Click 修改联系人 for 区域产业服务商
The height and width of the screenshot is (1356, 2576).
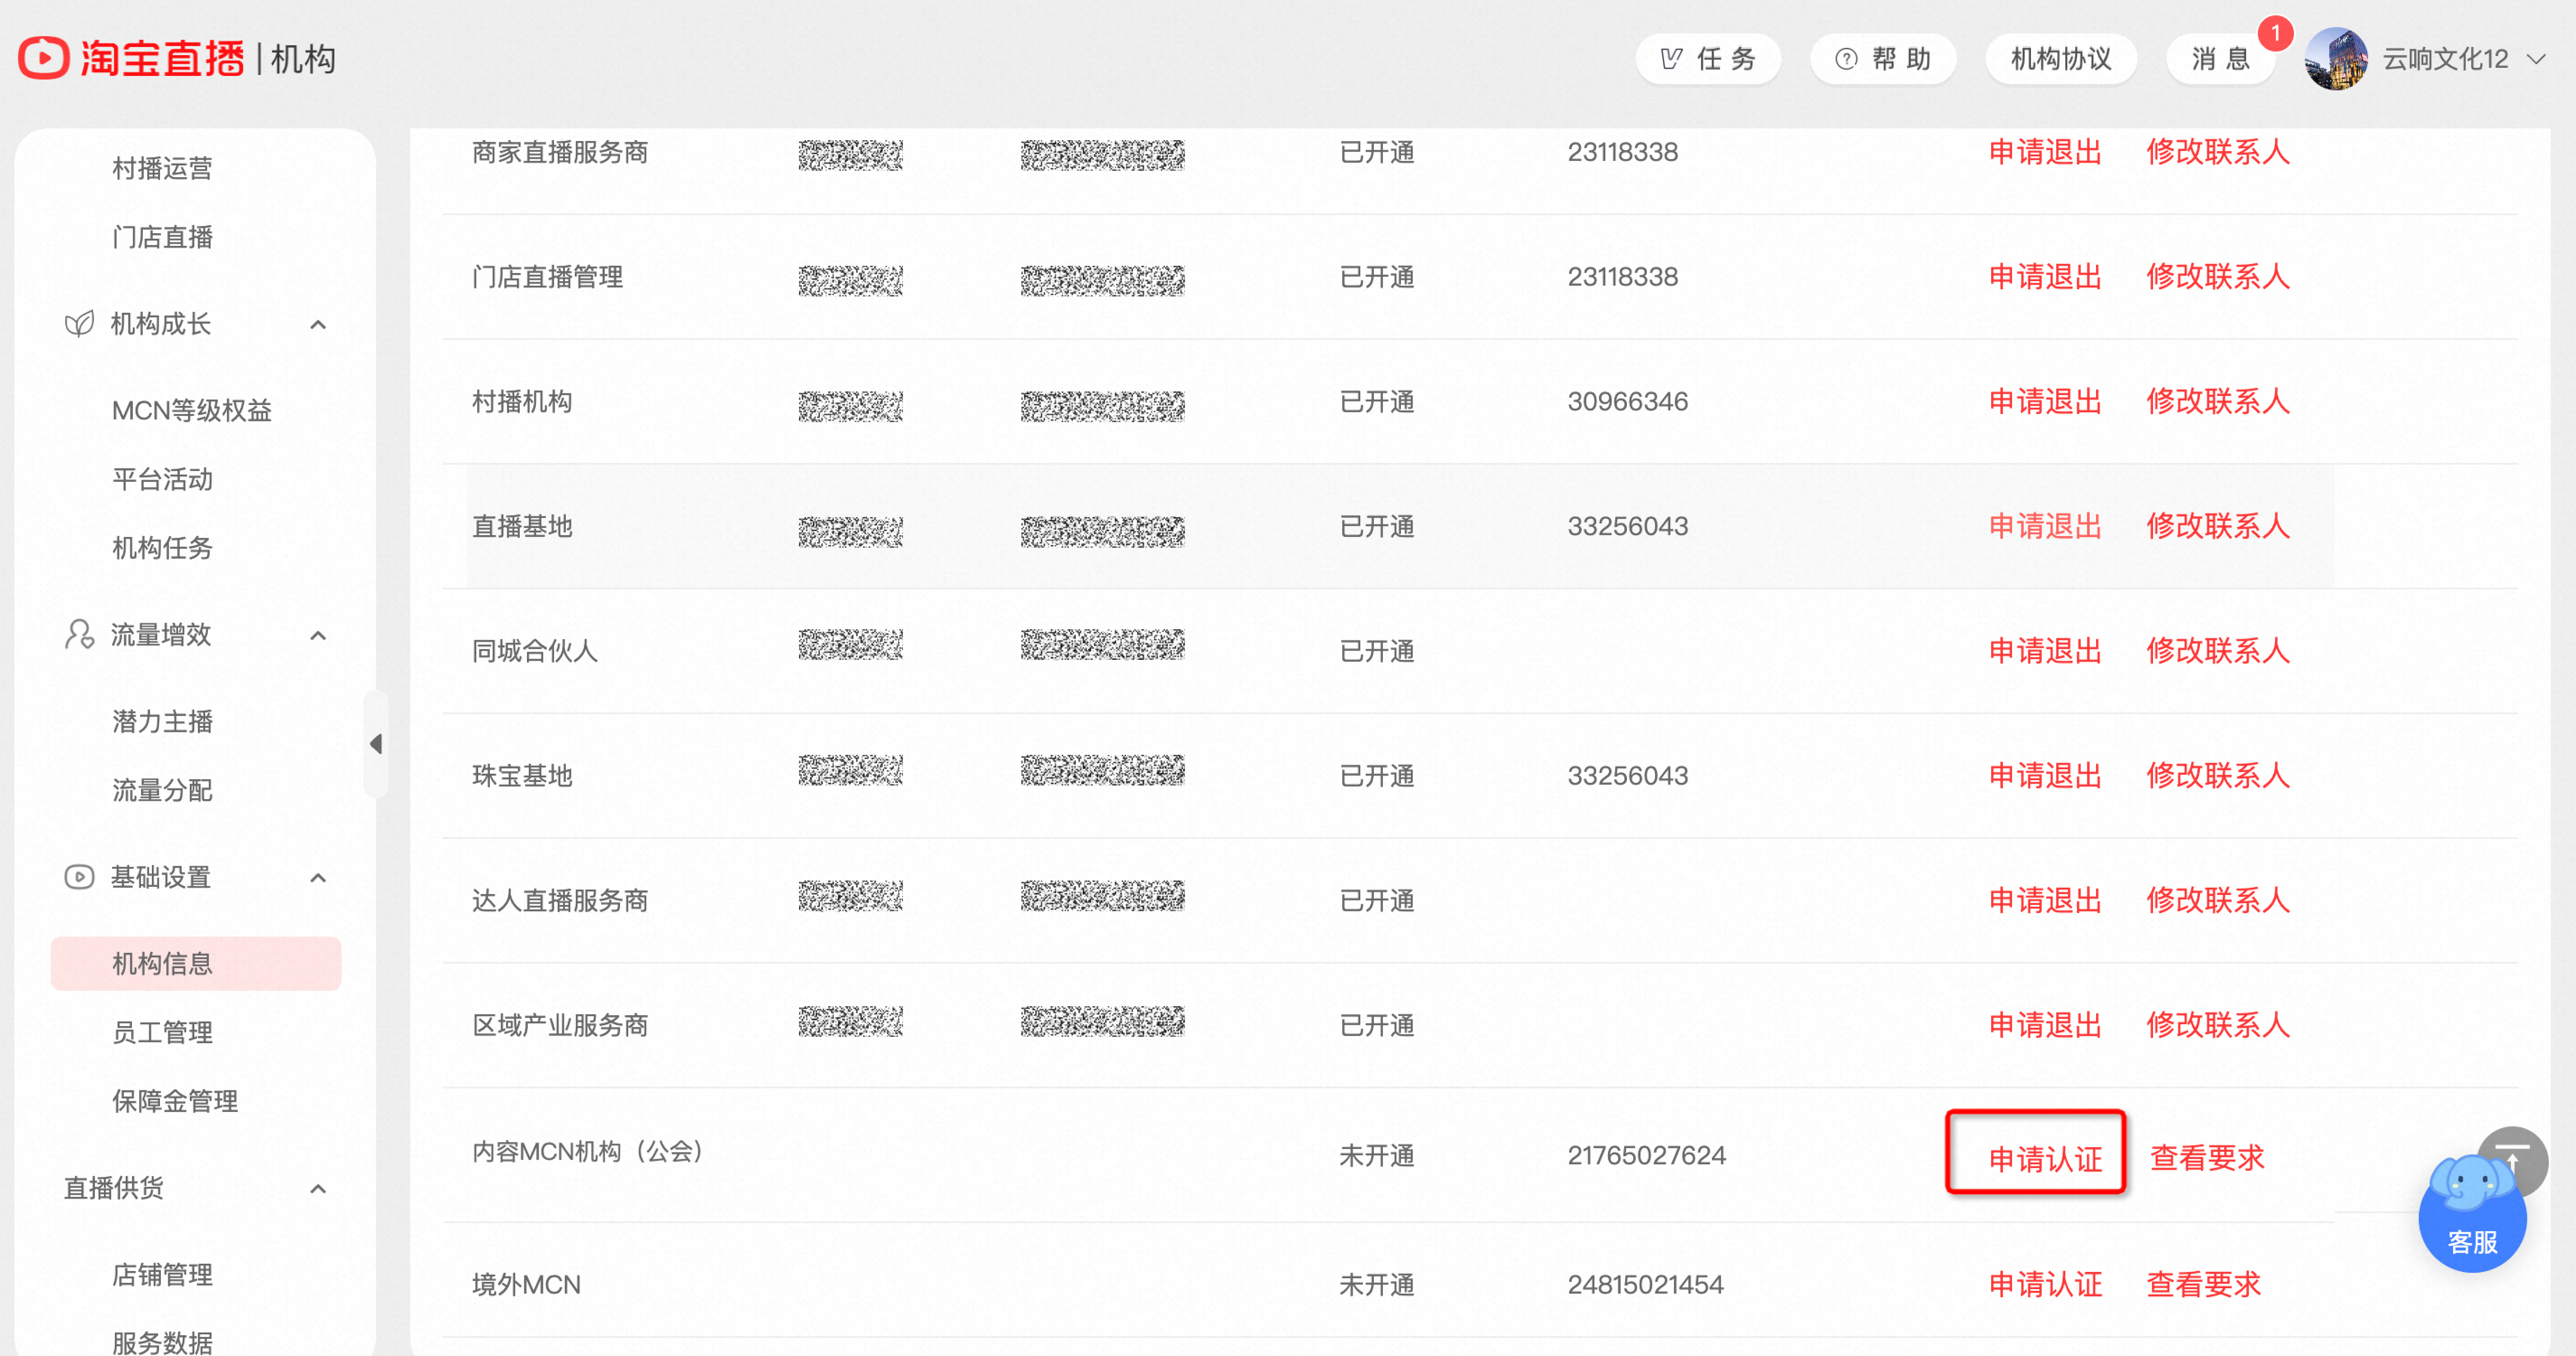pyautogui.click(x=2217, y=1025)
